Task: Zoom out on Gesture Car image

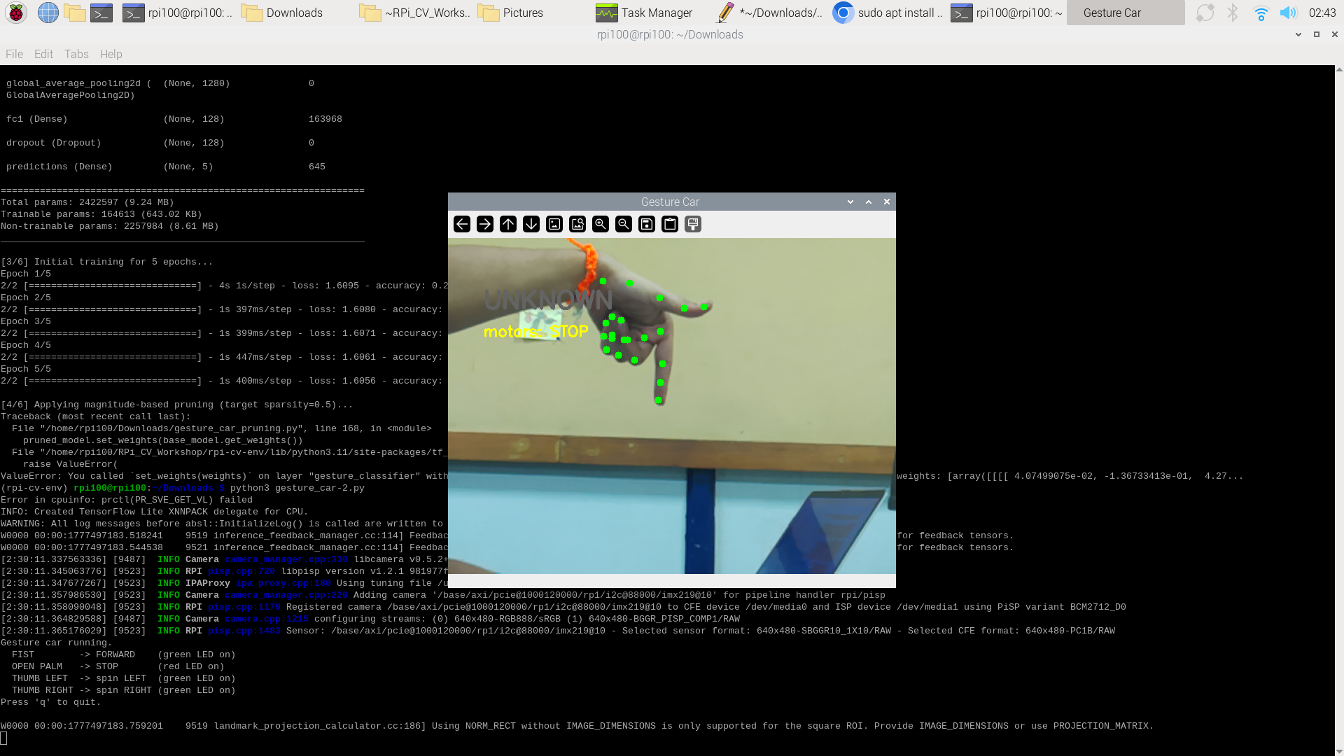Action: click(x=624, y=224)
